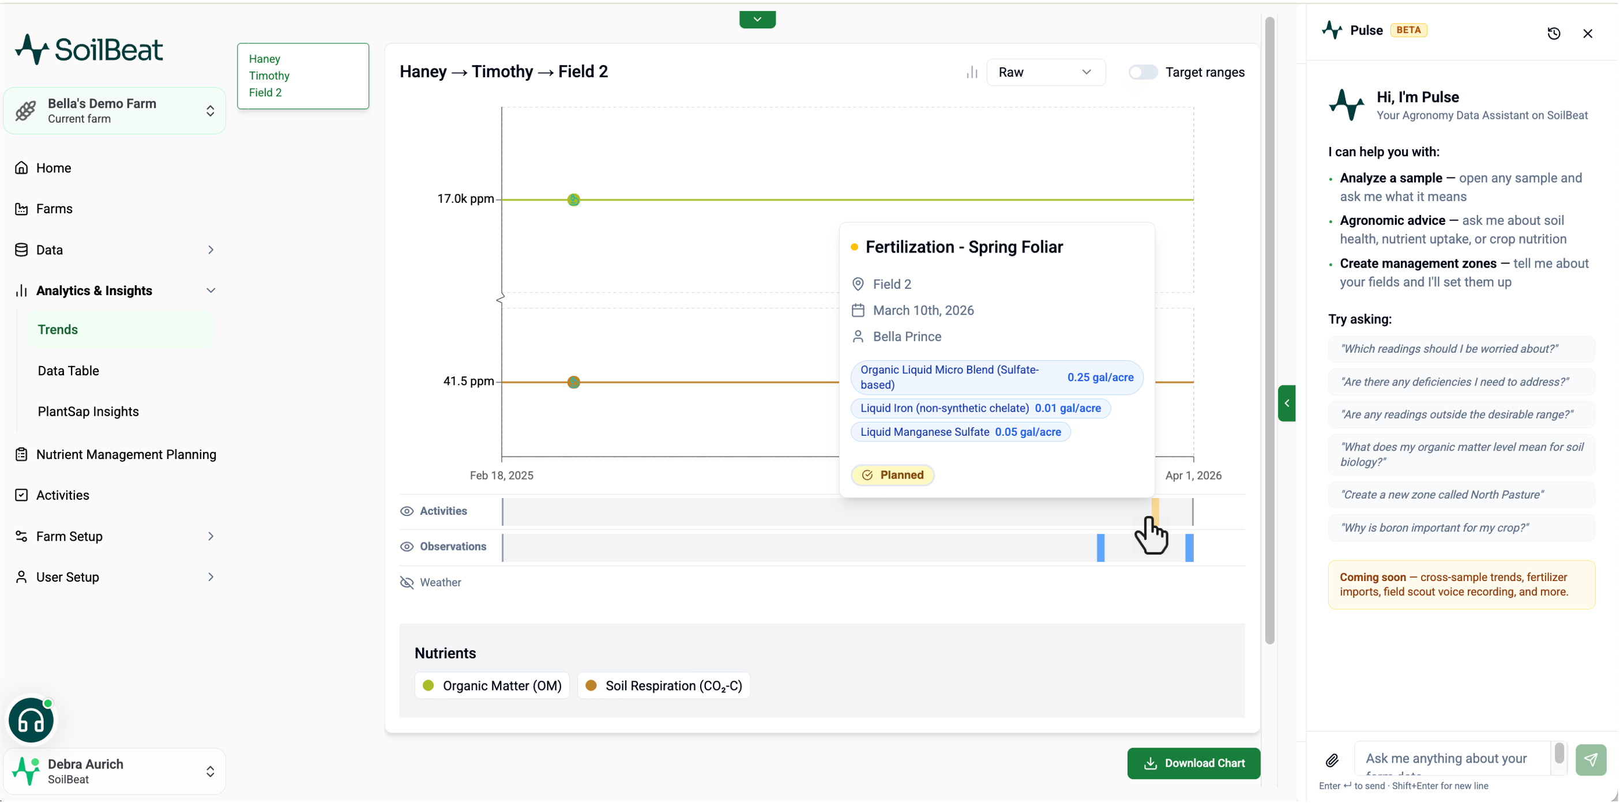Expand the Data menu chevron
Screen dimensions: 1620x803
[211, 250]
